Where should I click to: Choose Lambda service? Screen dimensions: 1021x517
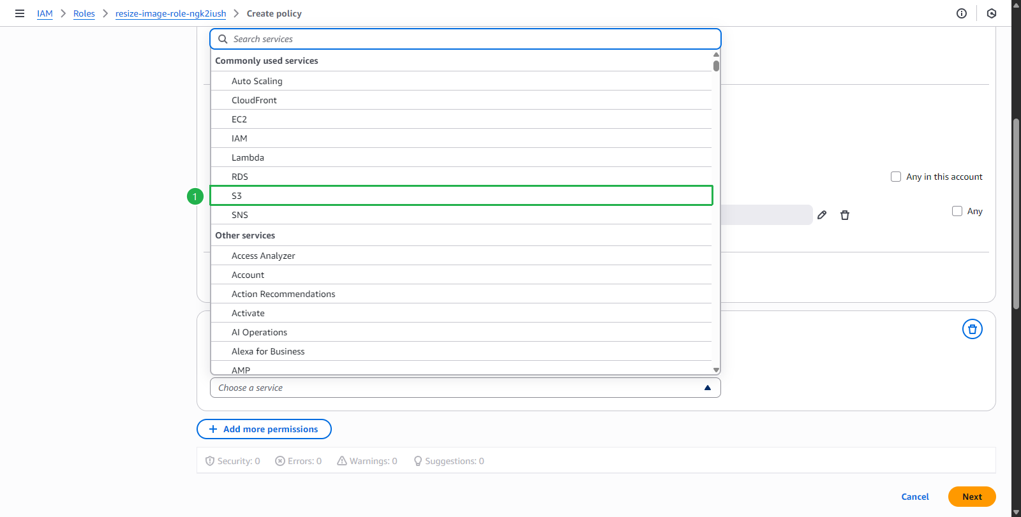coord(461,157)
